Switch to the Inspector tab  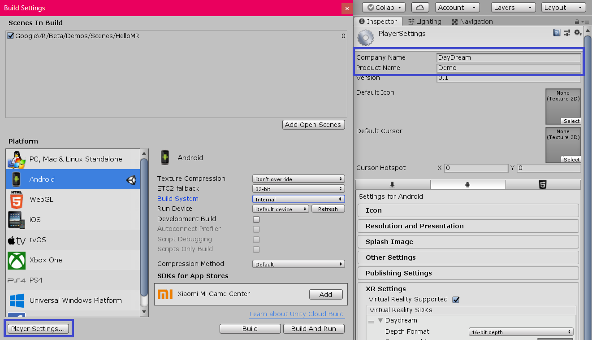[378, 22]
